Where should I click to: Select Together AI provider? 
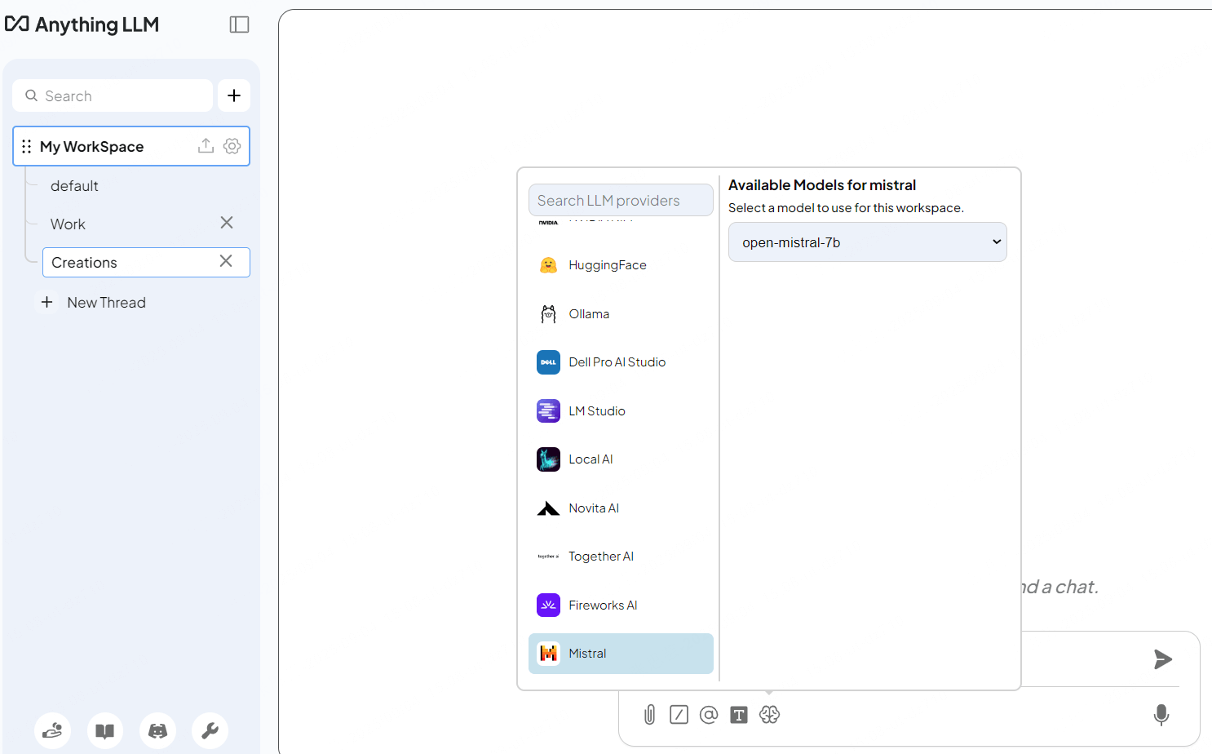(x=621, y=557)
